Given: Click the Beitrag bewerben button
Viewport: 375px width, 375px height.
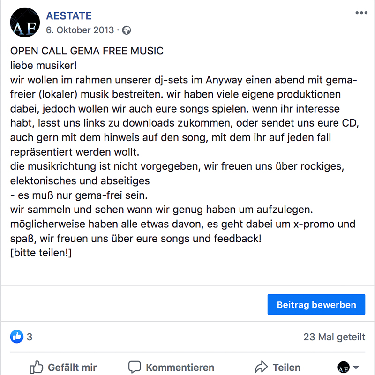Looking at the screenshot, I should [316, 305].
